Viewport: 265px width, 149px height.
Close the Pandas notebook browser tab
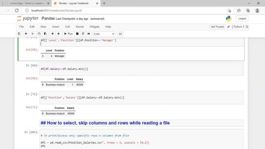(x=97, y=3)
